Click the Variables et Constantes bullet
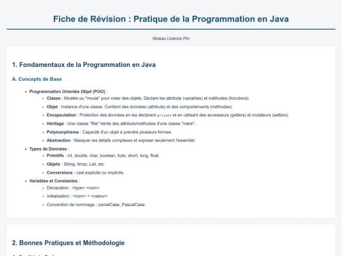The image size is (342, 256). (54, 181)
